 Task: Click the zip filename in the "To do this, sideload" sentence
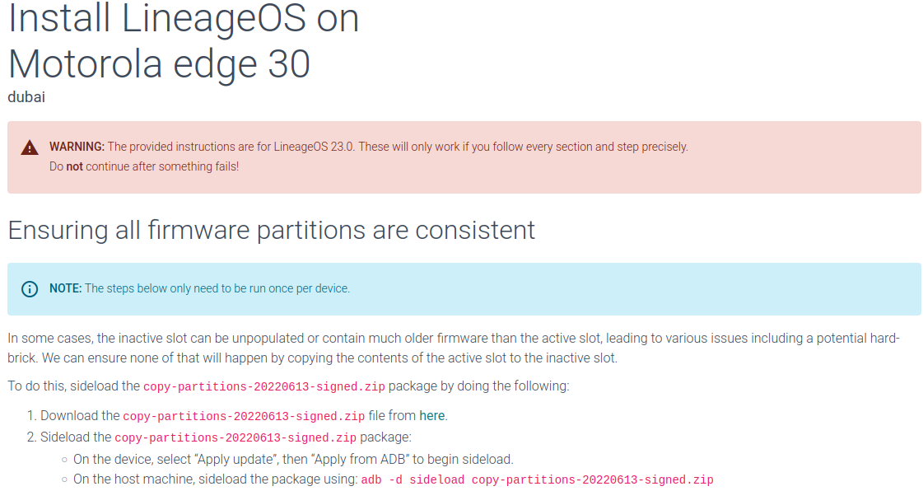263,386
